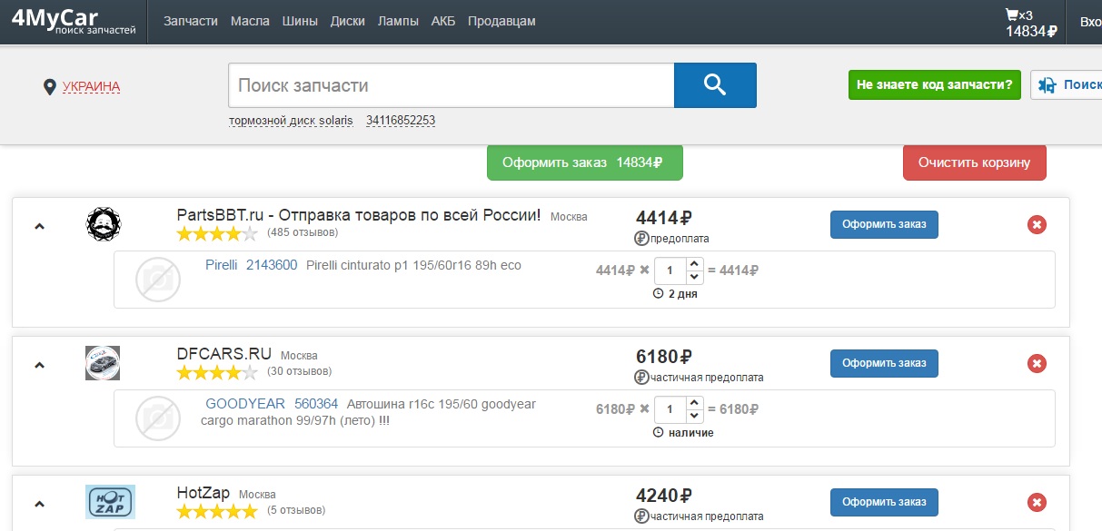Image resolution: width=1102 pixels, height=531 pixels.
Task: Click the cart total 14834₽ in header
Action: coord(1031,31)
